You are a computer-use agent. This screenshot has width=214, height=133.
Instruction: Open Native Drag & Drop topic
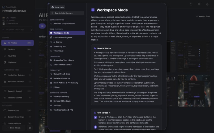coord(67,74)
